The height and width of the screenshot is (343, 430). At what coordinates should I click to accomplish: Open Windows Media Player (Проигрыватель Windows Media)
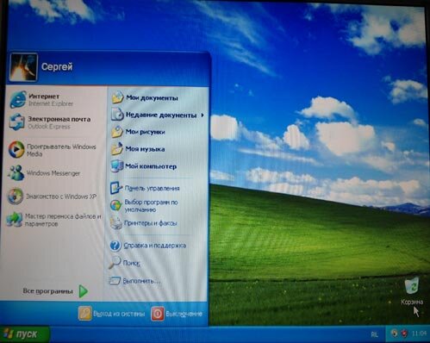(x=16, y=150)
